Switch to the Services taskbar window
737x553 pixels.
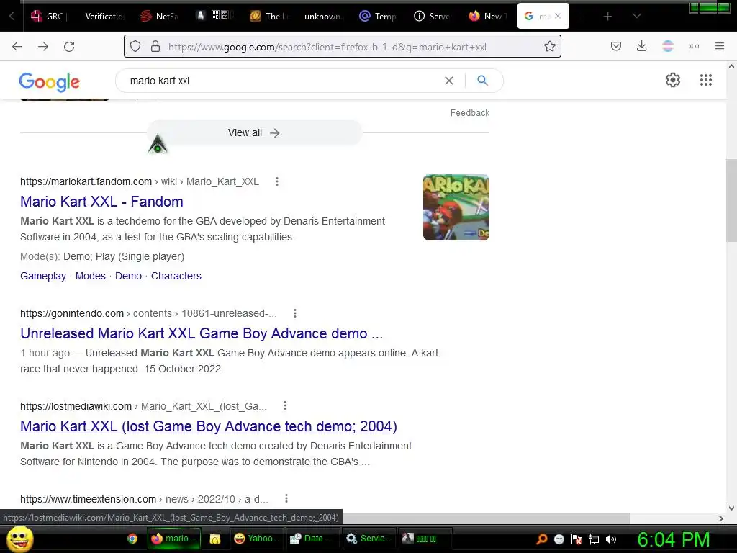(368, 539)
